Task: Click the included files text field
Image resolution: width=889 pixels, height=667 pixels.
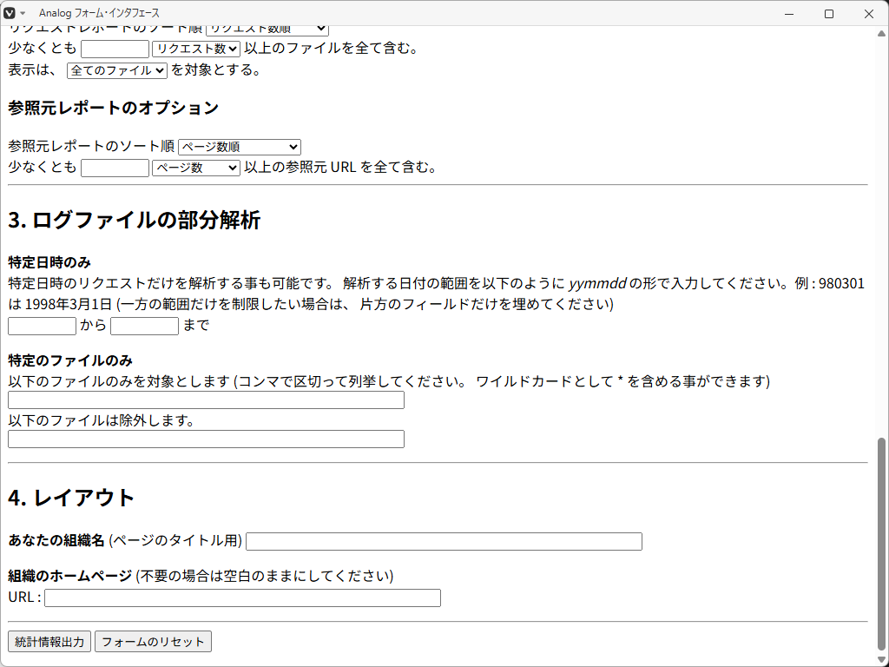Action: pyautogui.click(x=206, y=400)
